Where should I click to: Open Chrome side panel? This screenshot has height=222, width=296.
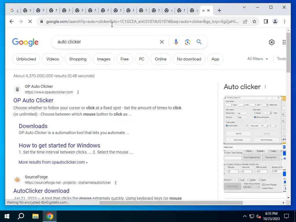266,21
